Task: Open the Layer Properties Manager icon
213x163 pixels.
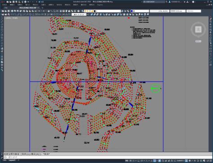Action: tap(83, 11)
